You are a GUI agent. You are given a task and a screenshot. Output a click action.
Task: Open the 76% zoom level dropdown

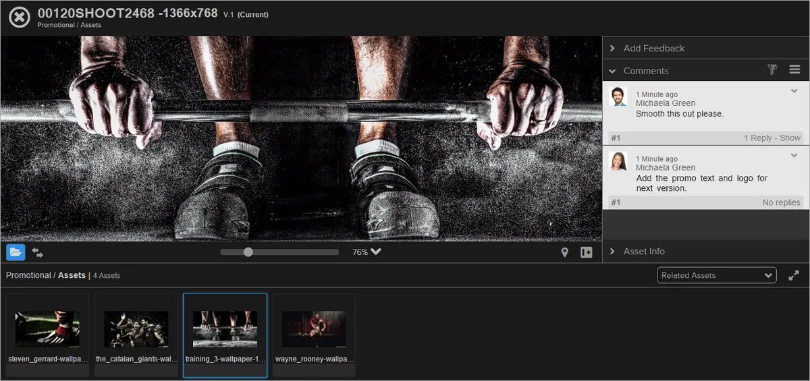tap(367, 252)
